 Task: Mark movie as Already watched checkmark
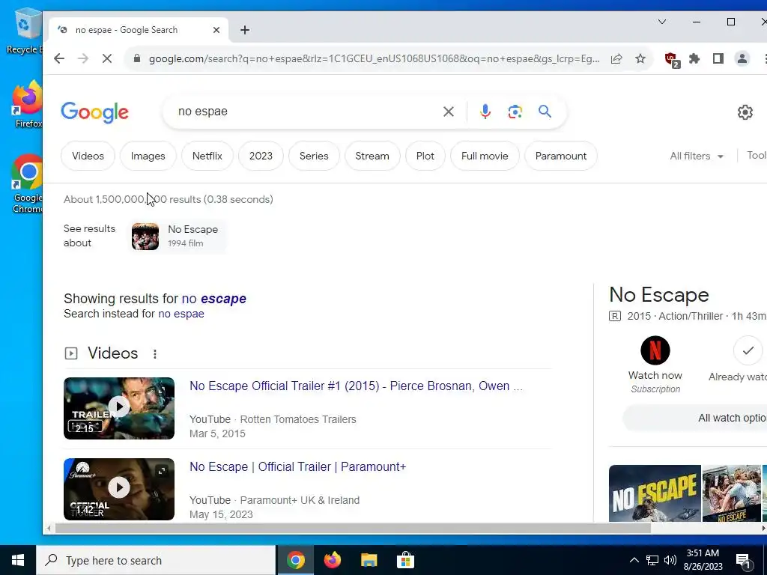748,350
